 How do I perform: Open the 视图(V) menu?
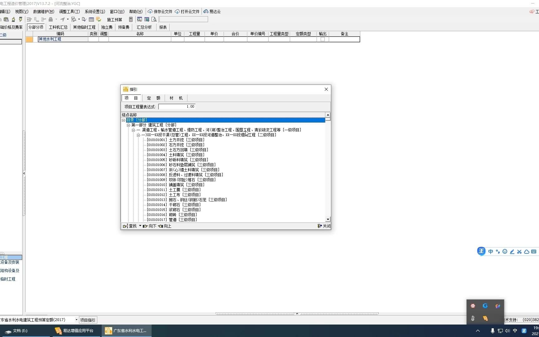(22, 12)
